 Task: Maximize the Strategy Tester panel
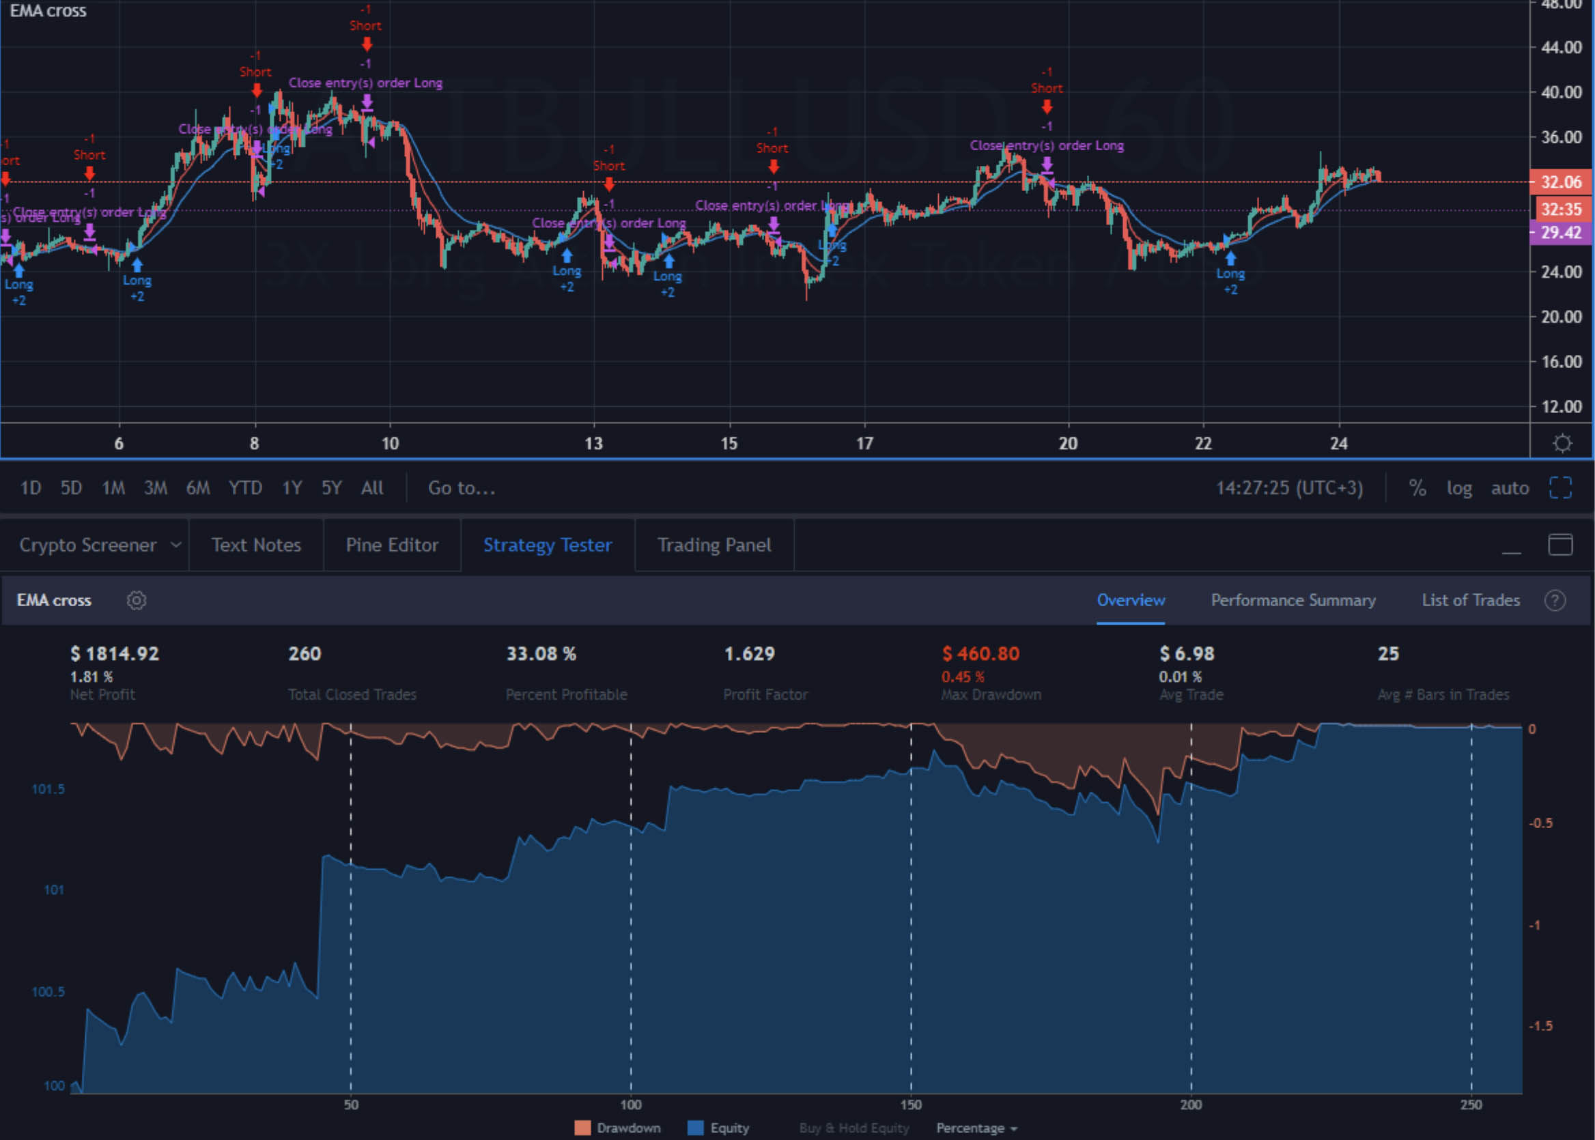tap(1560, 545)
